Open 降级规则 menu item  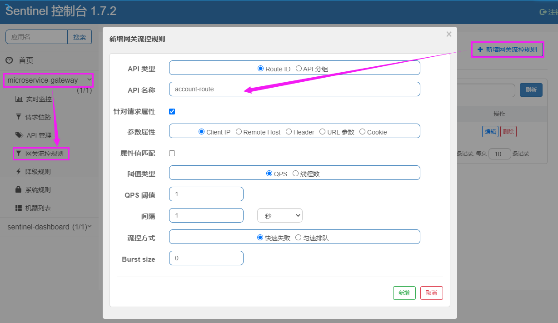[x=38, y=172]
